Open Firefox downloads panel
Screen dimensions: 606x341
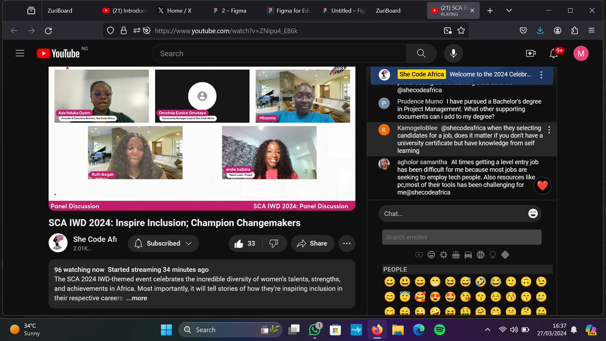pos(540,31)
